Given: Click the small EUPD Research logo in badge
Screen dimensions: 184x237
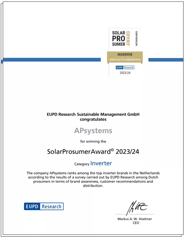Looking at the screenshot, I should [x=125, y=67].
